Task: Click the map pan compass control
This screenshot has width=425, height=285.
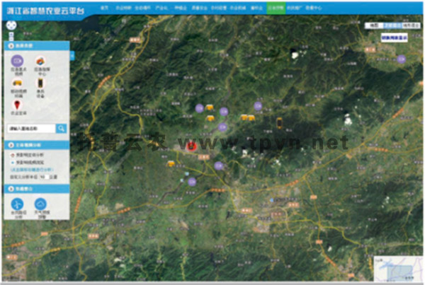Action: tap(11, 25)
